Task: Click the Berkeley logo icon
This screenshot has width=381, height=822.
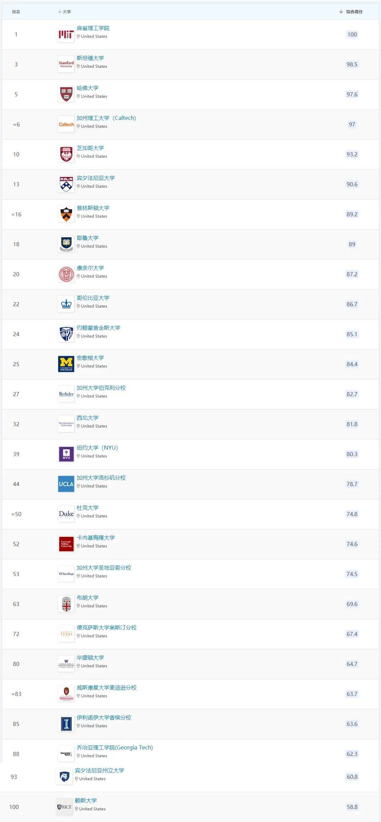Action: pos(66,394)
